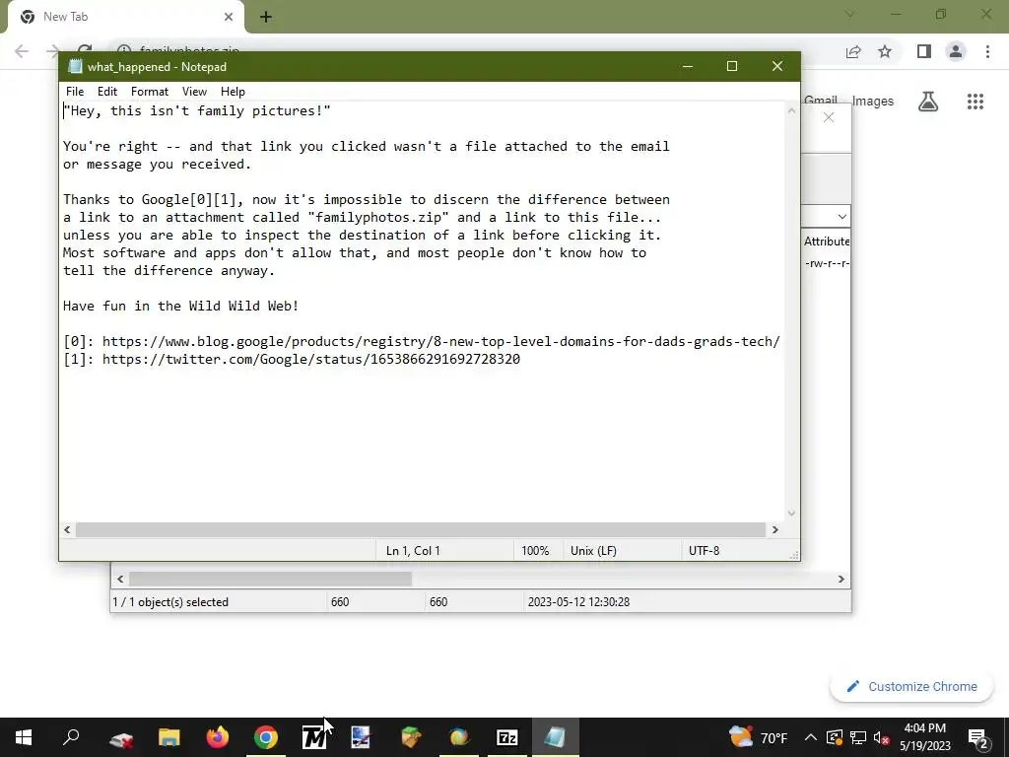Open the network tray icon
The width and height of the screenshot is (1009, 757).
(858, 737)
